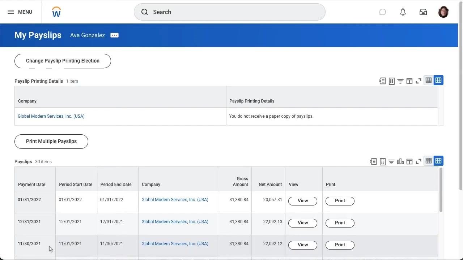The image size is (463, 260).
Task: Open the chat assistant bubble icon
Action: coord(383,12)
